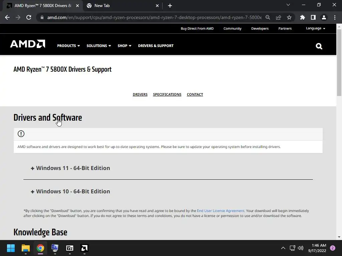Select the AMD Ryzen 7 5800X Drivers tab
342x256 pixels.
[x=42, y=6]
